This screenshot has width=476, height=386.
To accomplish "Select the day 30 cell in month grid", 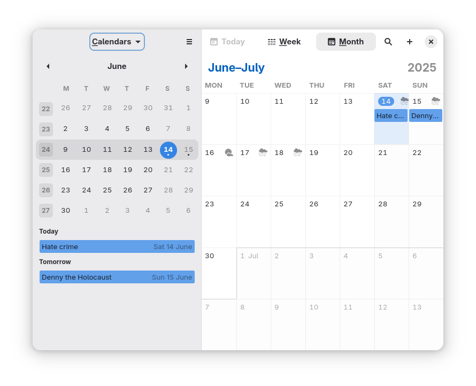I will 219,273.
